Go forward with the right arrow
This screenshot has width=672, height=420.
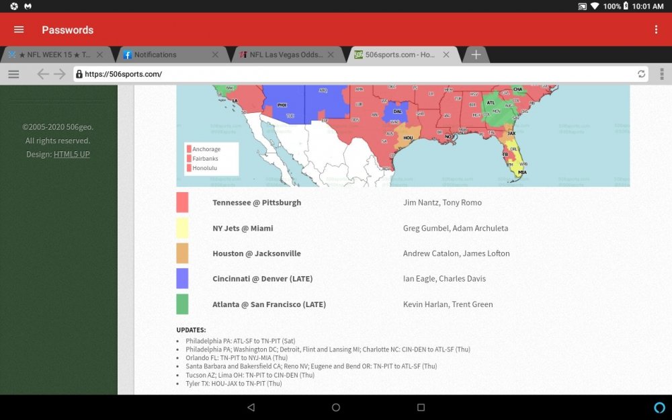coord(60,74)
